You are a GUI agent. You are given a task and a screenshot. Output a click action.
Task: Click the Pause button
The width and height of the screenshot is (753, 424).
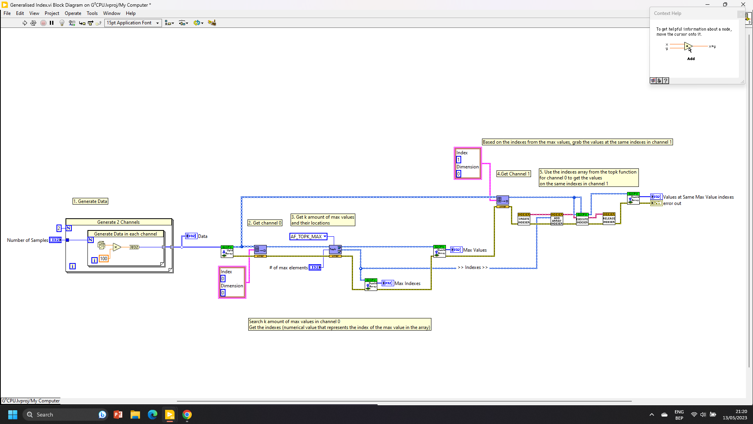pos(52,23)
